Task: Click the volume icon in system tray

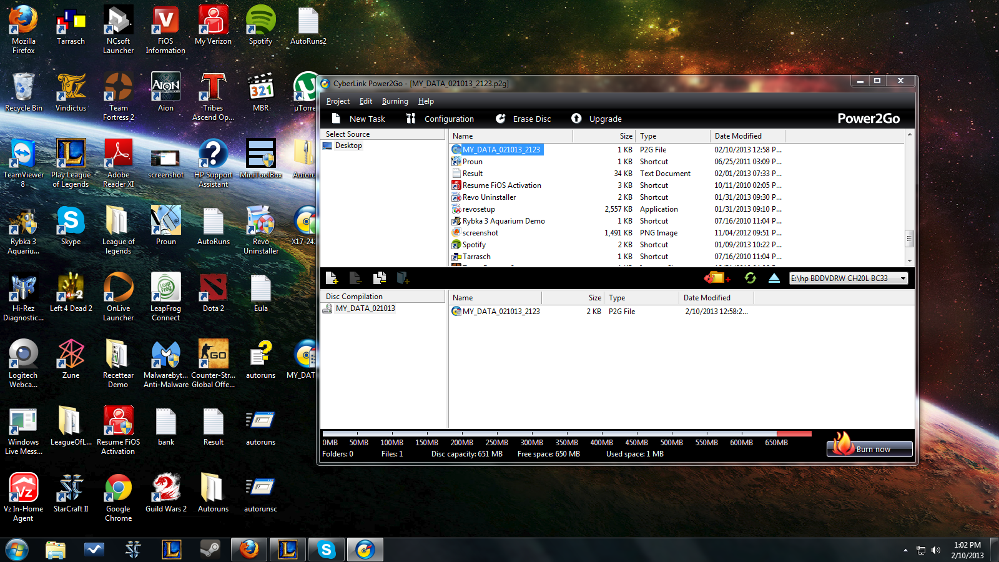Action: [936, 550]
